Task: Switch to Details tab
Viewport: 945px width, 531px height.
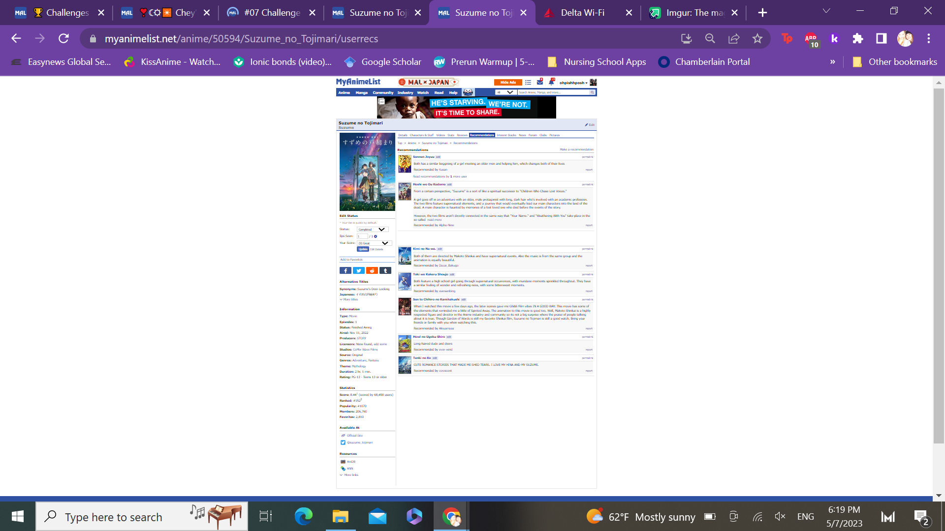Action: 403,135
